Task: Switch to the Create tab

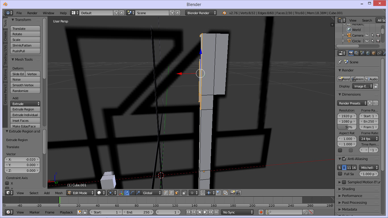Action: 5,36
